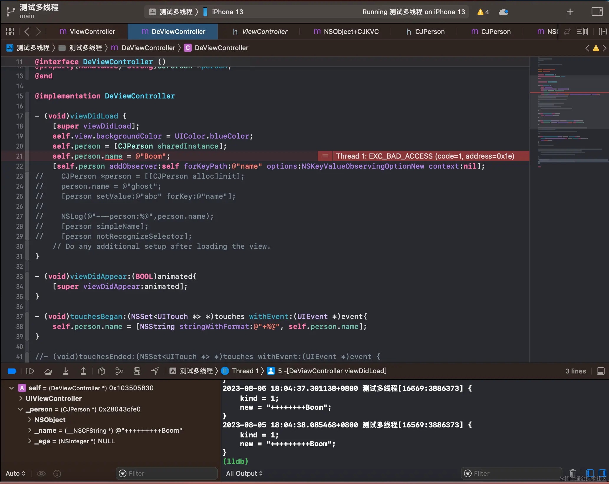This screenshot has width=609, height=484.
Task: Click the project 测试多线程 breadcrumb
Action: point(28,48)
